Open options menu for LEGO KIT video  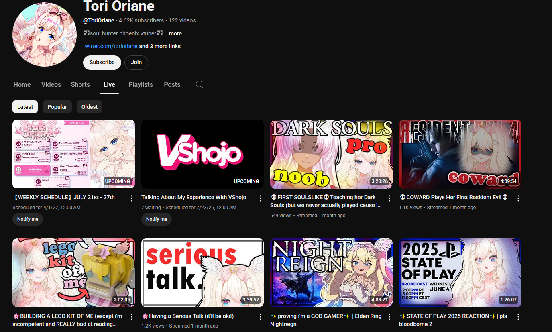[x=132, y=317]
